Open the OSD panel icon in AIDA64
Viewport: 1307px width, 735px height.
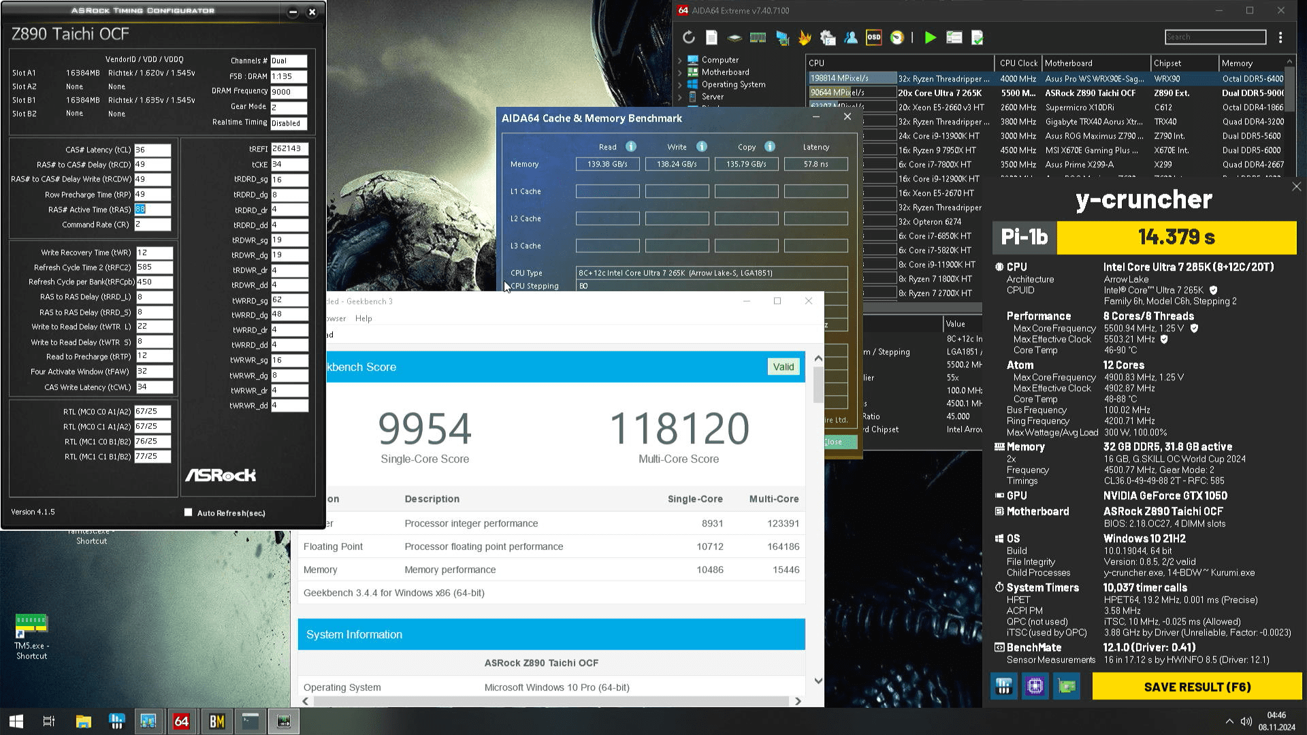(x=873, y=37)
